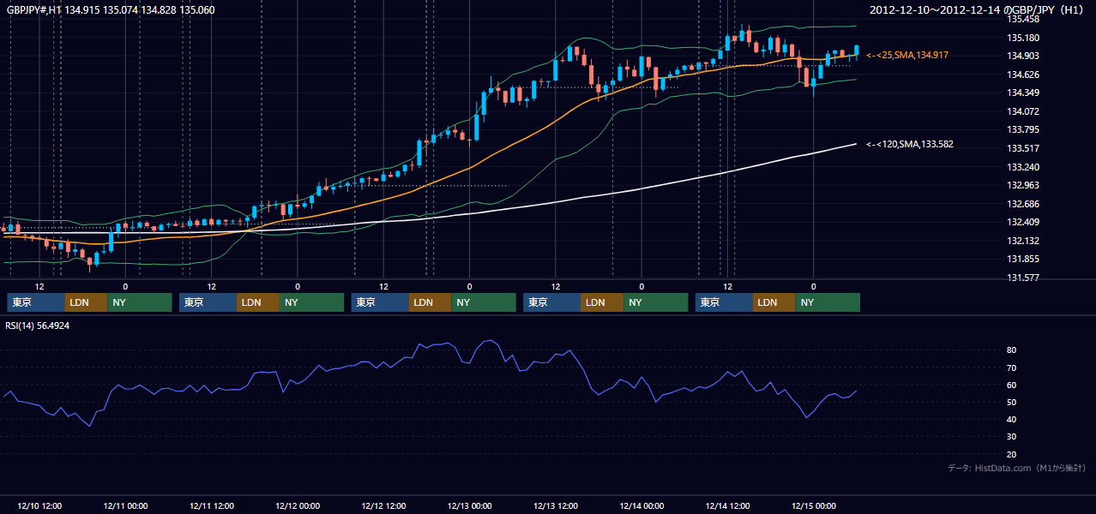Click price axis value 133.795

(x=1024, y=130)
